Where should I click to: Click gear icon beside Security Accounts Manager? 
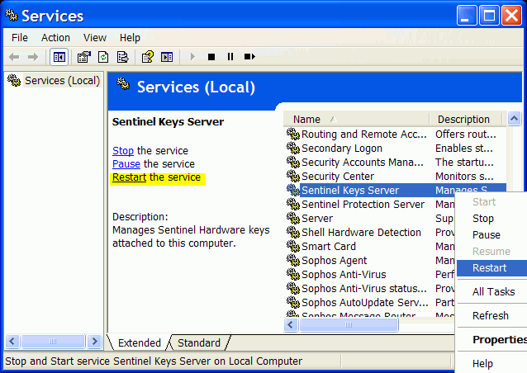pos(293,163)
